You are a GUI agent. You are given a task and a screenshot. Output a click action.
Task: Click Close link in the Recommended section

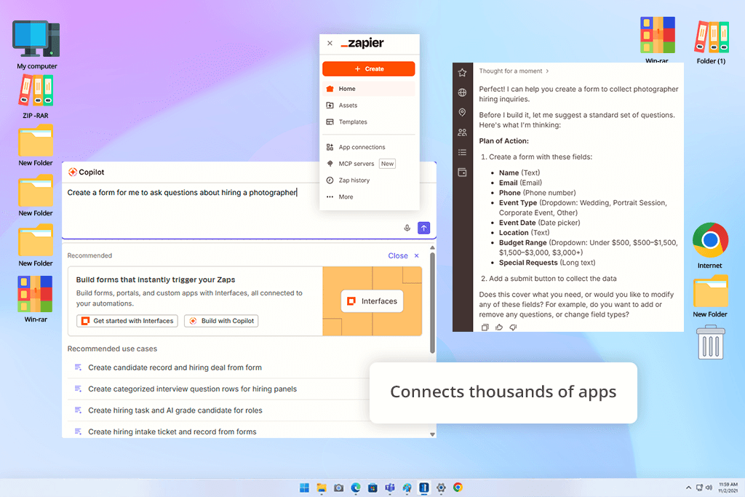(x=398, y=255)
